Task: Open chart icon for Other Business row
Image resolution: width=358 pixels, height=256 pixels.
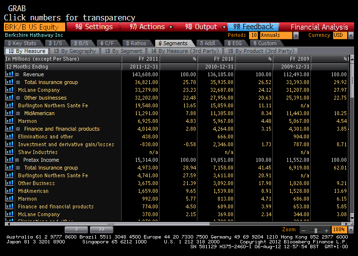Action: click(10, 183)
